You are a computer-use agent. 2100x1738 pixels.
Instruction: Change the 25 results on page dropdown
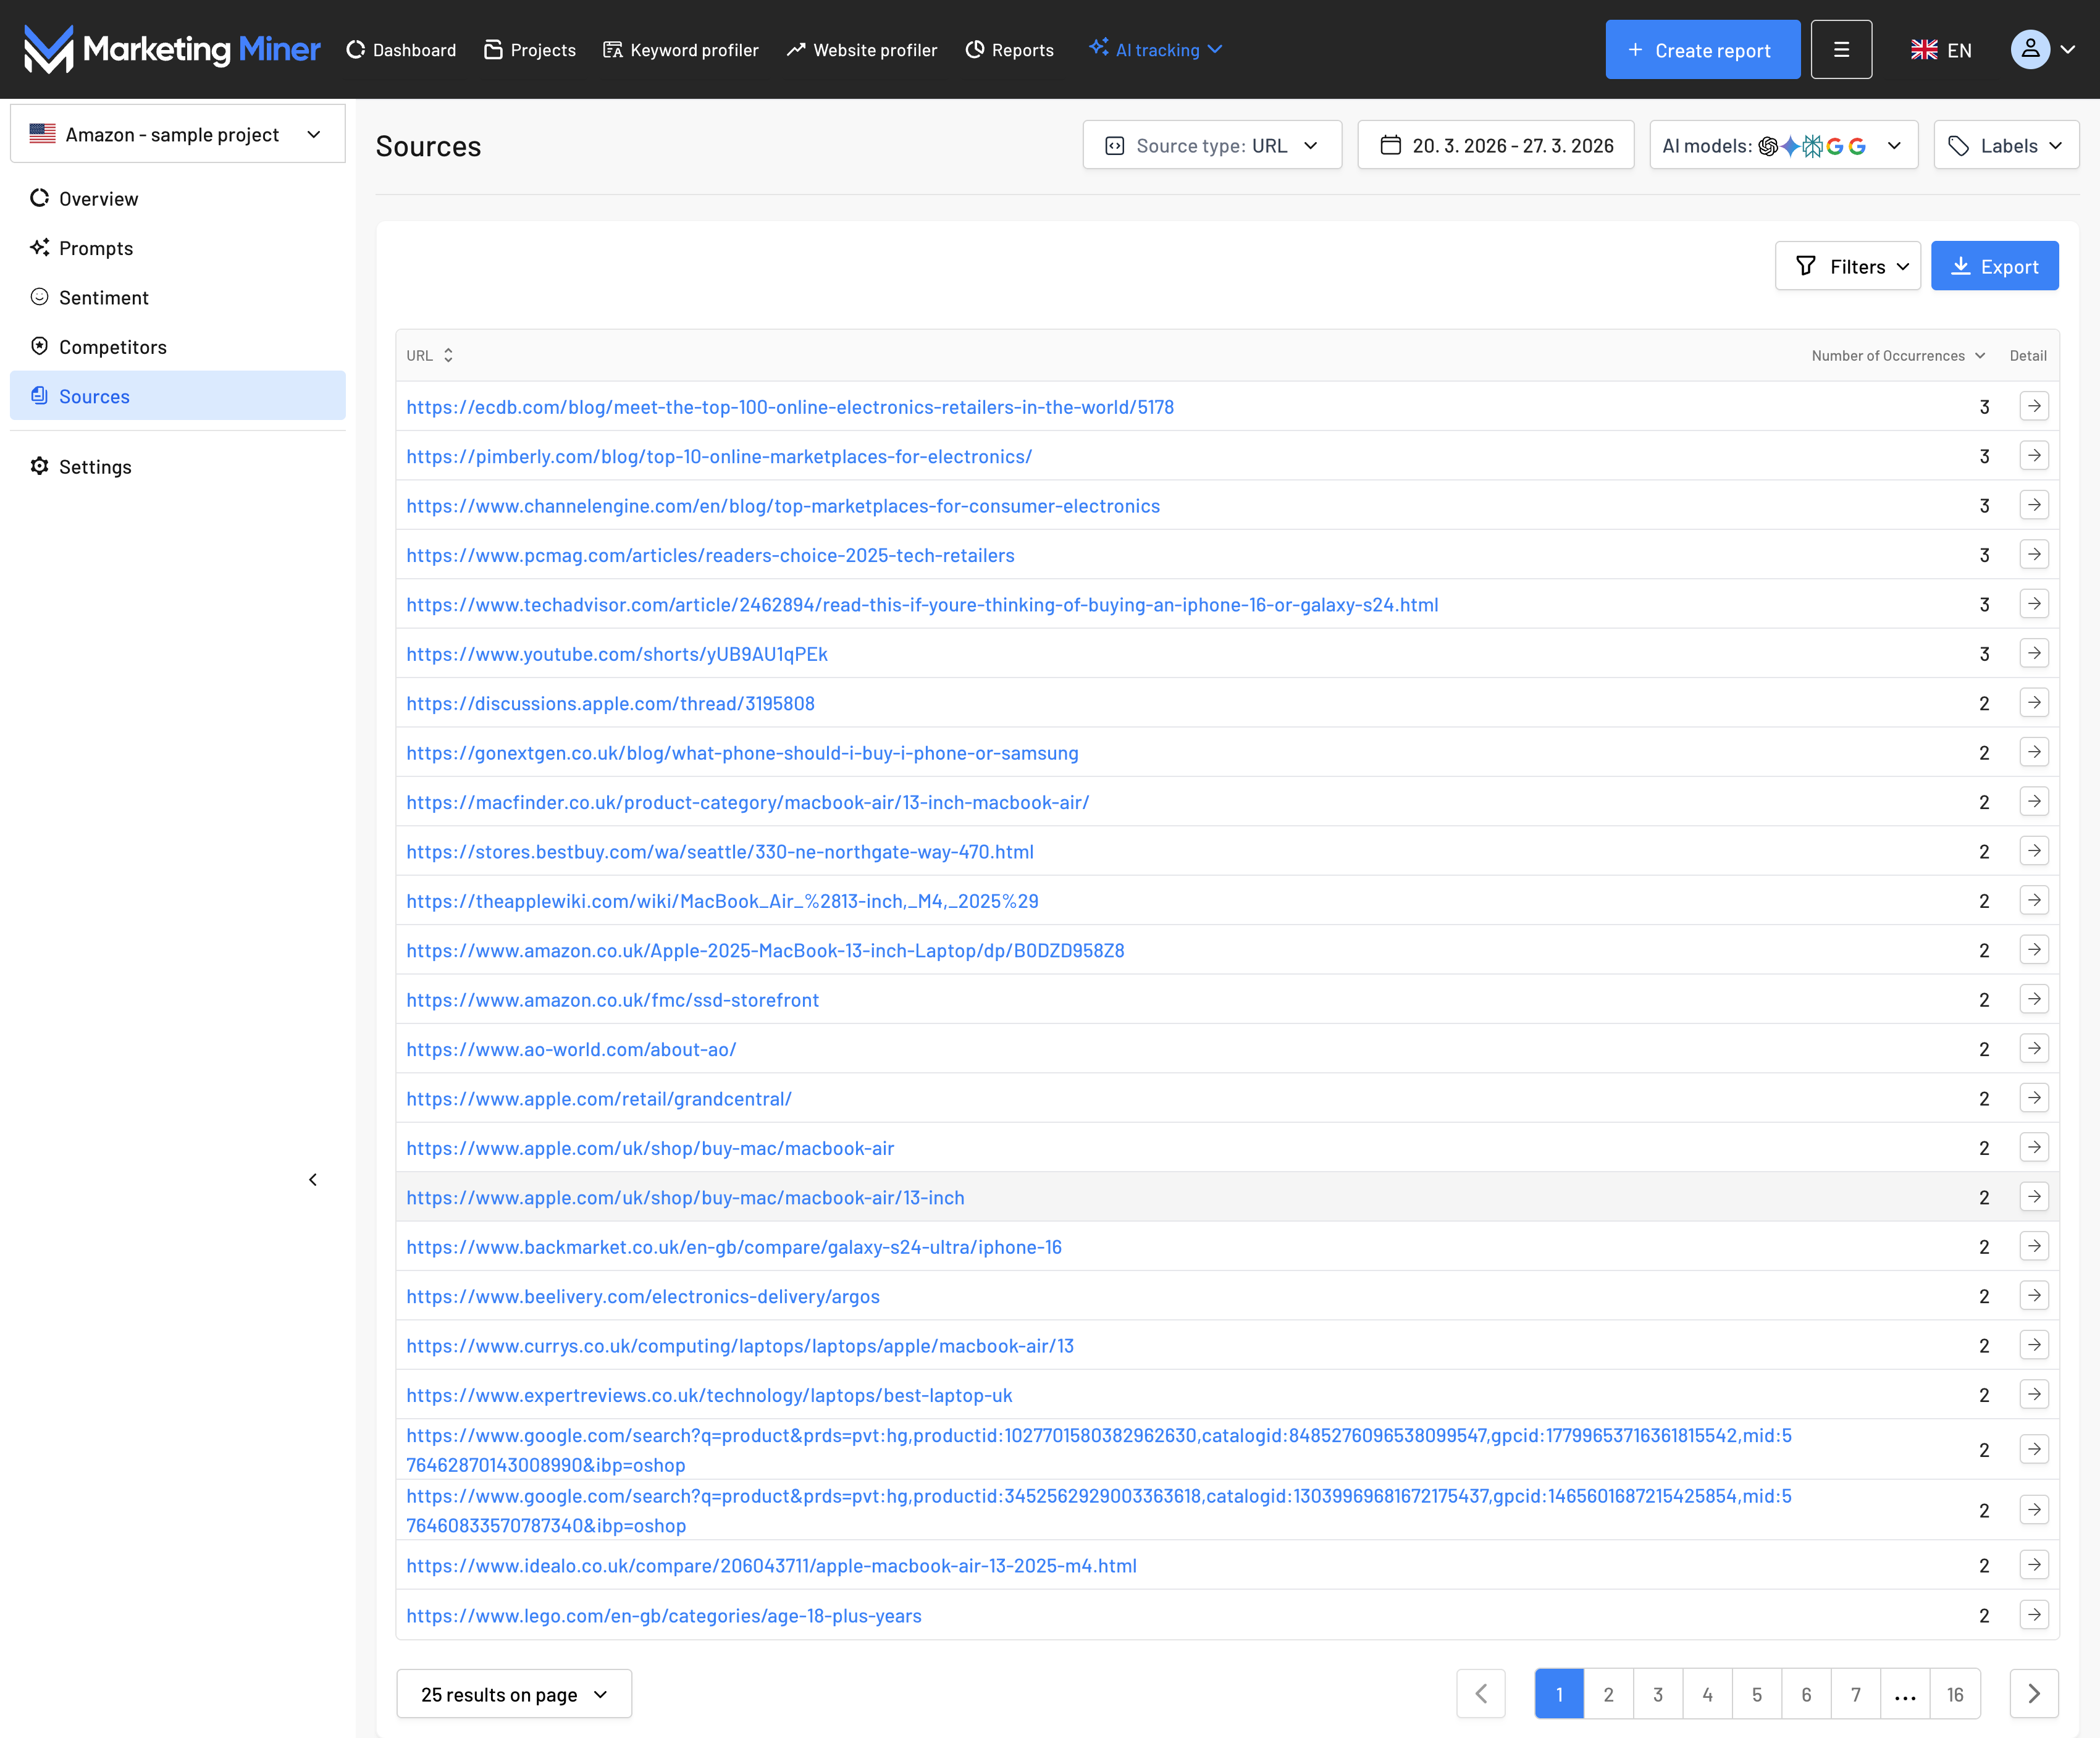point(514,1694)
